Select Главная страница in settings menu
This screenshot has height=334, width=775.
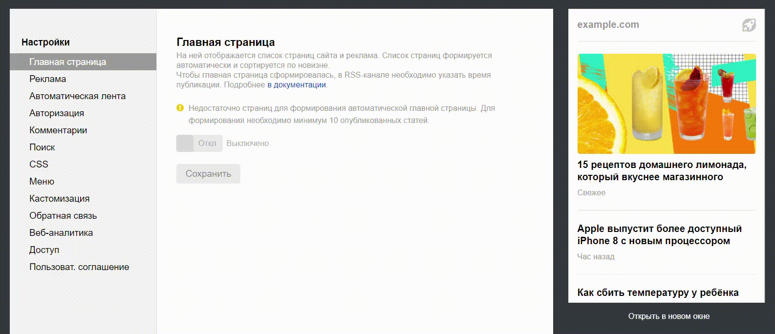click(83, 62)
